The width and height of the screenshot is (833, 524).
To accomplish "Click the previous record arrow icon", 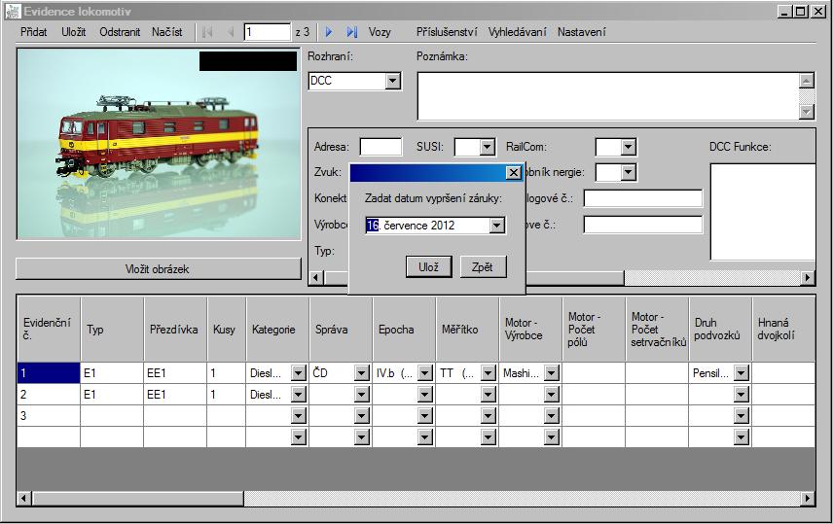I will pyautogui.click(x=230, y=32).
